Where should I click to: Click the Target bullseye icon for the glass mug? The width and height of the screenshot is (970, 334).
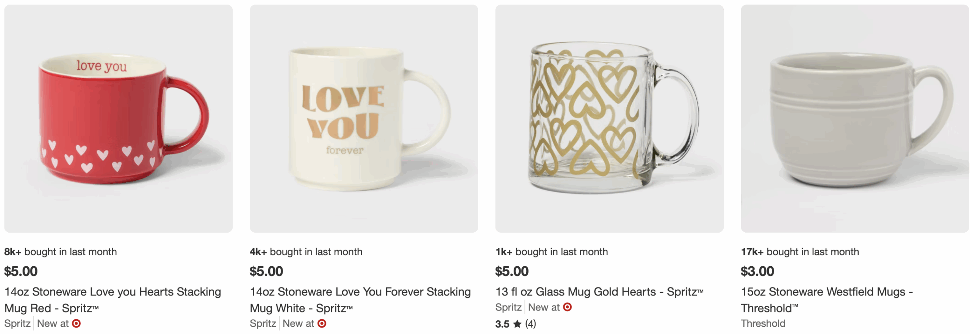[569, 308]
